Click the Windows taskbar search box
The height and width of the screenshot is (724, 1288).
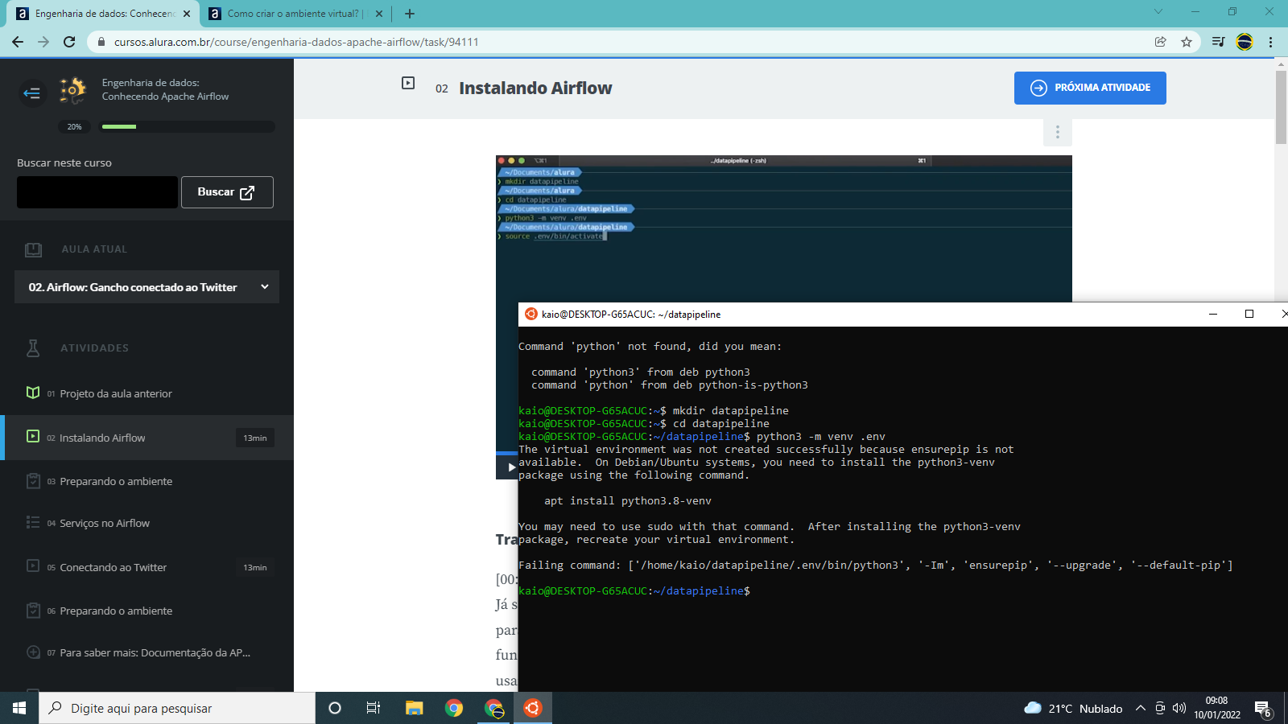177,708
